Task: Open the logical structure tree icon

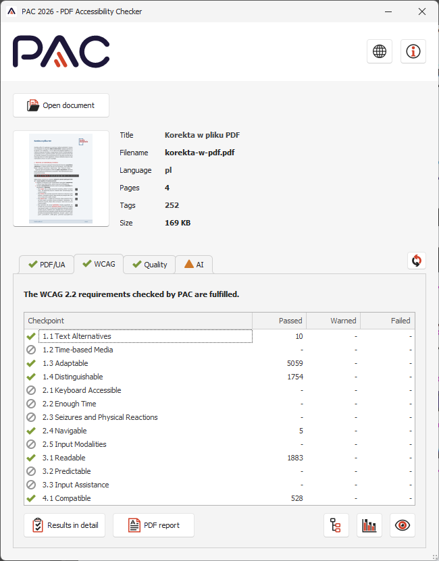Action: [x=336, y=525]
